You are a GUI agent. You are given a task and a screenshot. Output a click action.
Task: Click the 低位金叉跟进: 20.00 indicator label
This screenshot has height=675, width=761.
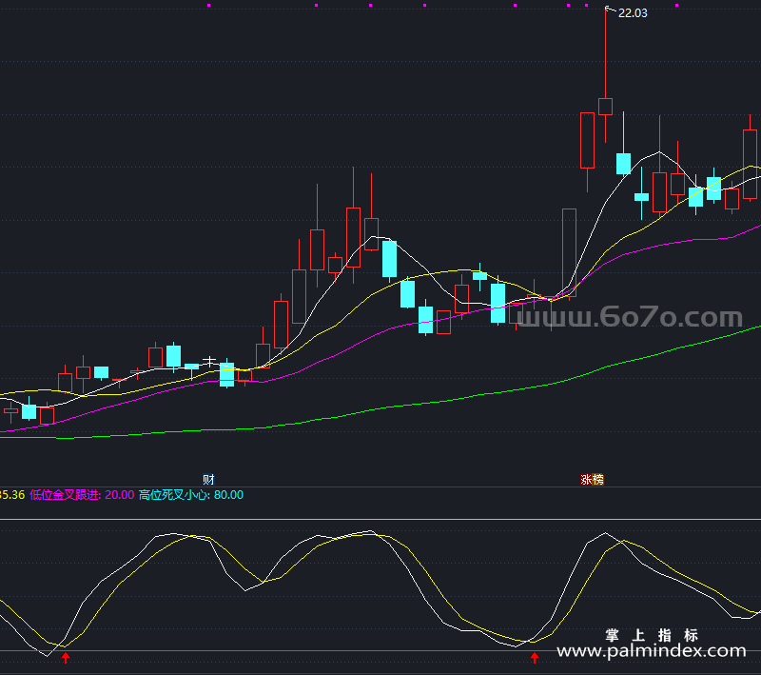click(x=82, y=495)
